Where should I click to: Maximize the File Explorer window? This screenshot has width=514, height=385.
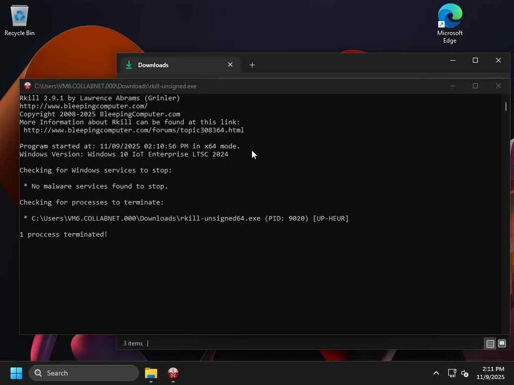tap(475, 60)
